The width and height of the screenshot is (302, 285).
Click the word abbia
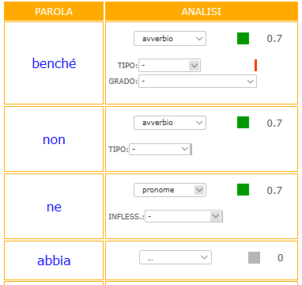point(54,260)
